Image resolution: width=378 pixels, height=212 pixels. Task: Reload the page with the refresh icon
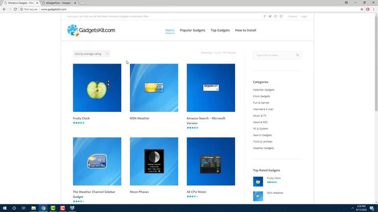click(x=15, y=9)
